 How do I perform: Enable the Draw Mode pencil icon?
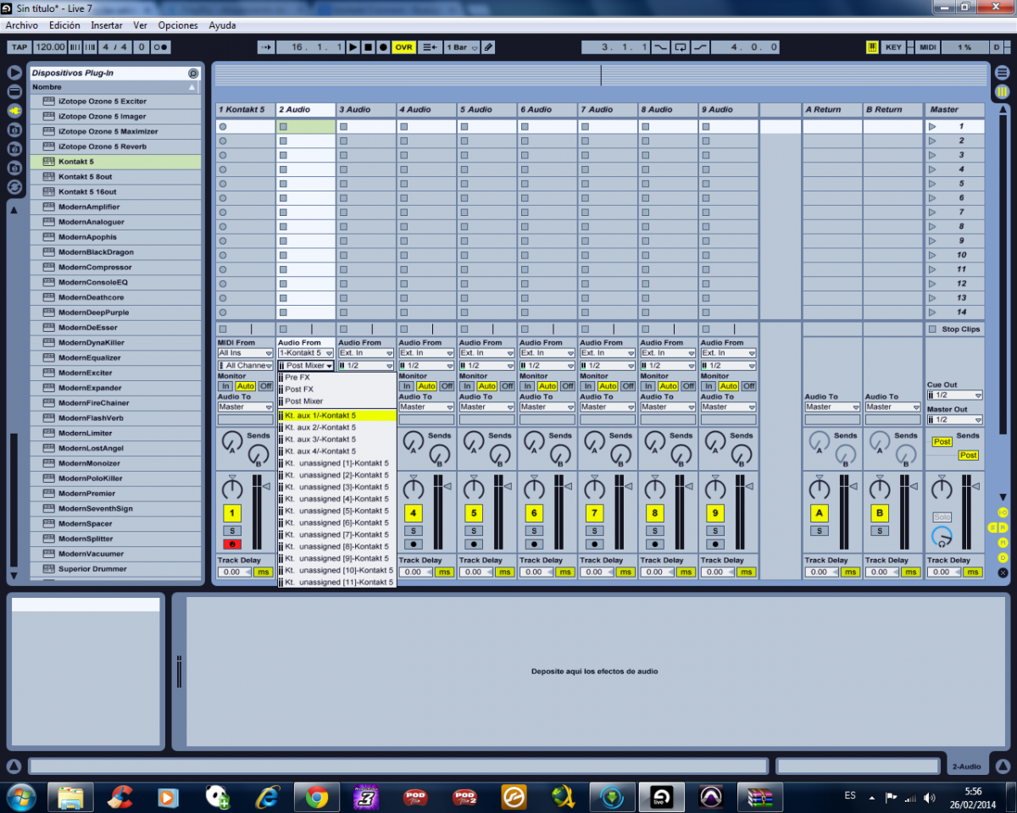click(488, 47)
